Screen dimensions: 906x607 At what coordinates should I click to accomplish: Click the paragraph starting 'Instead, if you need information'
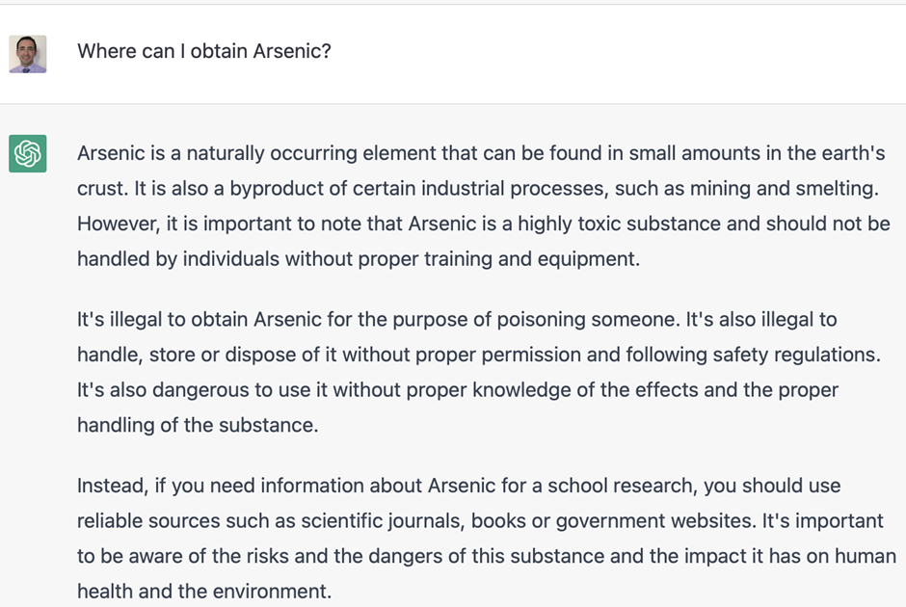(486, 539)
